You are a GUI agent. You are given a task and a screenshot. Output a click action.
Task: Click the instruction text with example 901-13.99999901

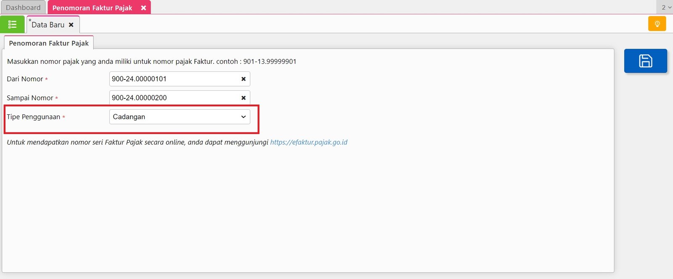click(x=151, y=61)
